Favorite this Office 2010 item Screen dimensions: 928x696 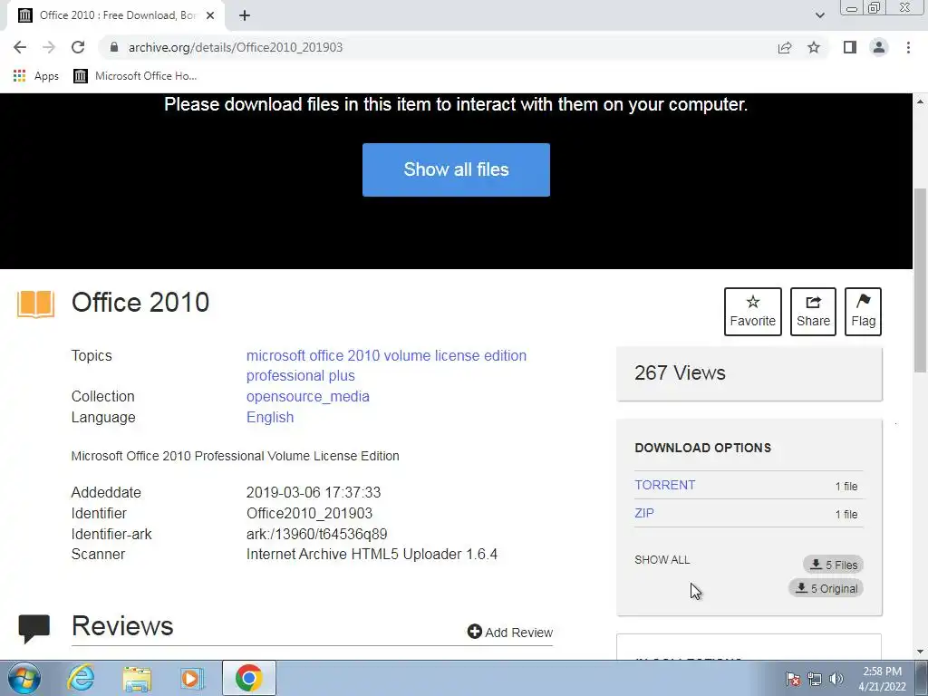(753, 312)
